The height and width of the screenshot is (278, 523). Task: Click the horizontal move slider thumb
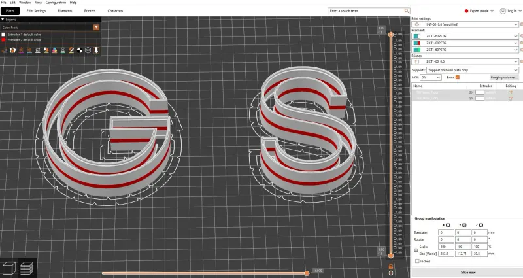(307, 273)
